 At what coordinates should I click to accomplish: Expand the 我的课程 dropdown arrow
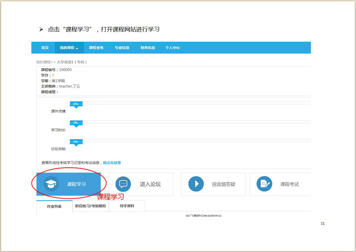77,48
